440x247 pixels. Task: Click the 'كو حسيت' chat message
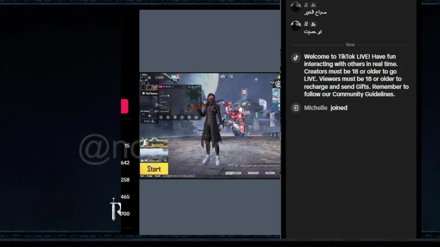pyautogui.click(x=313, y=32)
